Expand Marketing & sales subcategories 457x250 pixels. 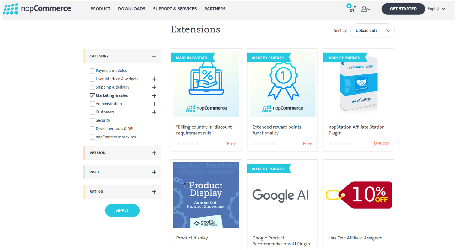tap(154, 95)
